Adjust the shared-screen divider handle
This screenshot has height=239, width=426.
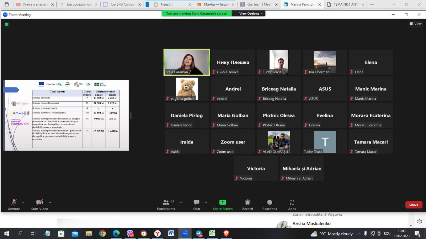point(130,115)
